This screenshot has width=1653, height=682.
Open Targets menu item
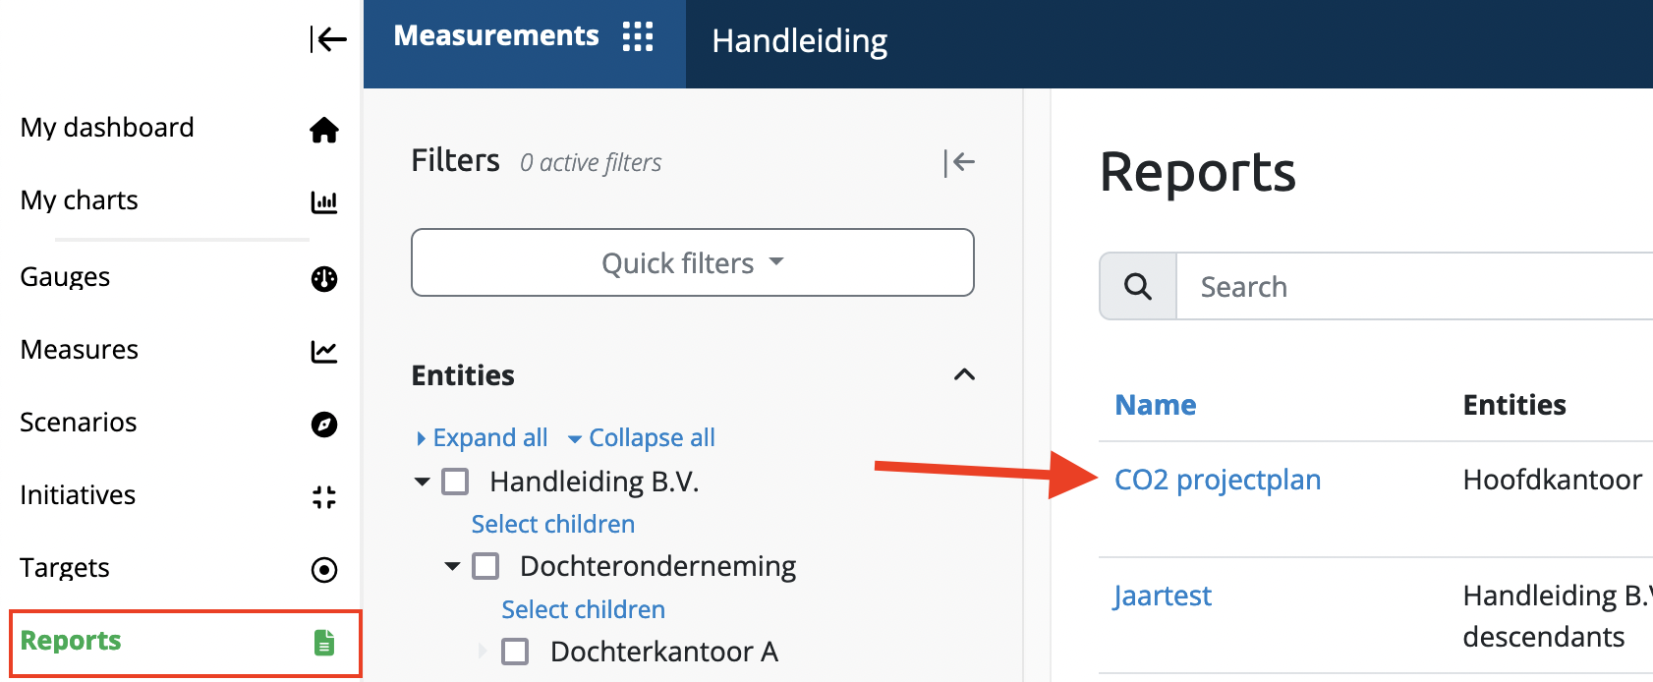pos(65,568)
